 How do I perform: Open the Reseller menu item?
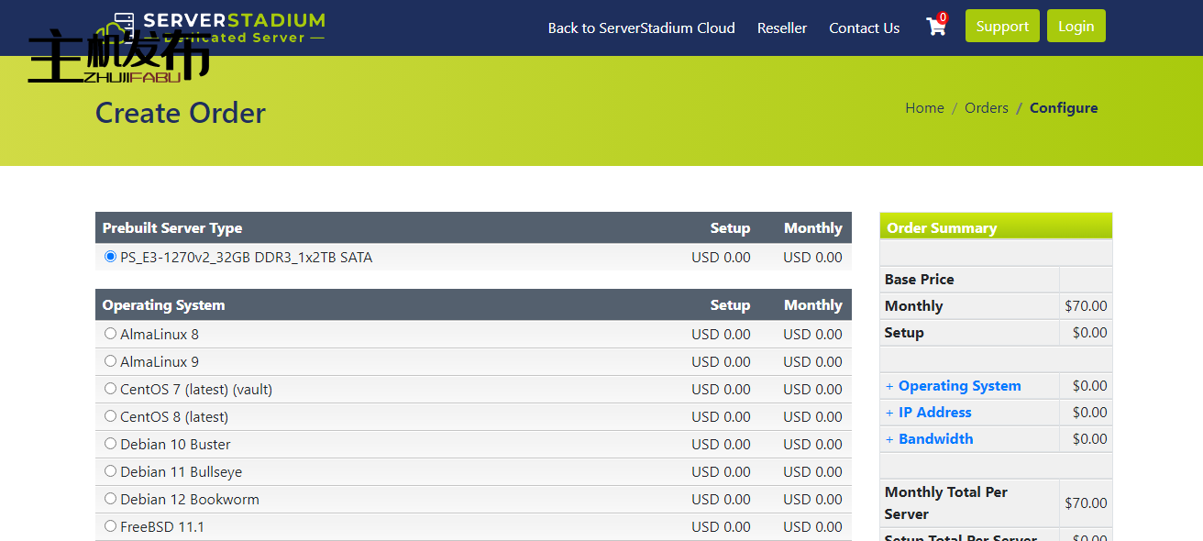tap(782, 28)
